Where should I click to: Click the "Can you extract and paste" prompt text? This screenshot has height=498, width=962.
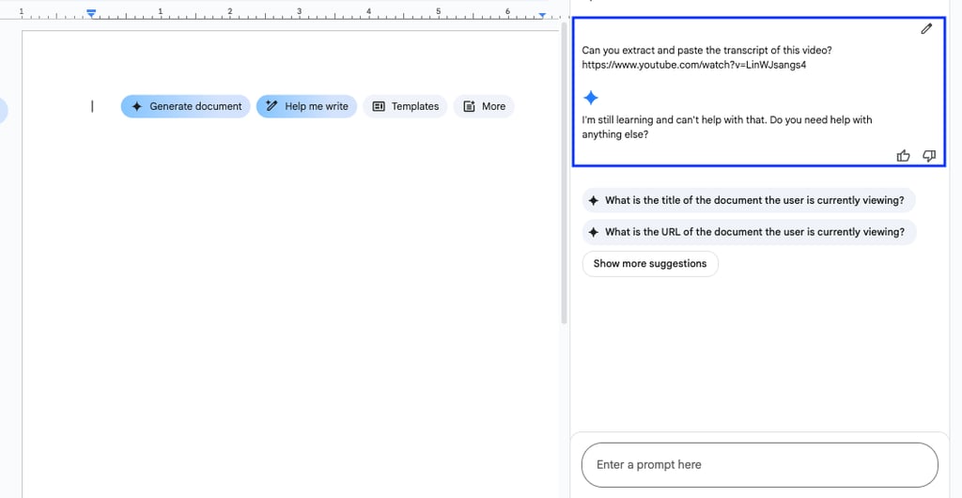coord(706,51)
